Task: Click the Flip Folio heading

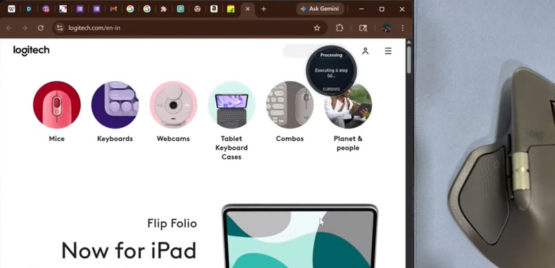Action: (x=172, y=223)
